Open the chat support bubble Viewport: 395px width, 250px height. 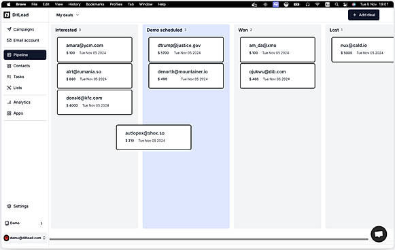pyautogui.click(x=379, y=234)
